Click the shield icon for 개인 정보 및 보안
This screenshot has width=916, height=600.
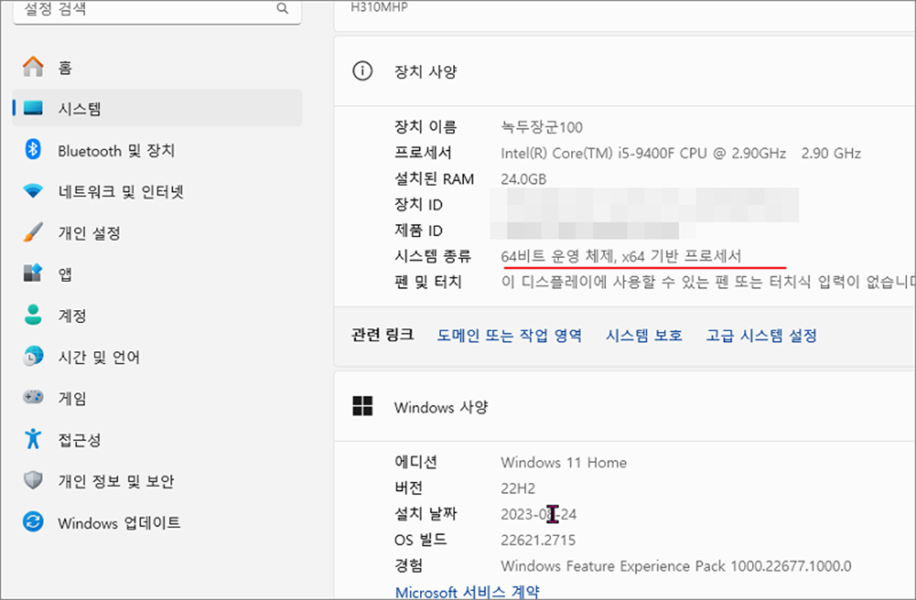[33, 481]
